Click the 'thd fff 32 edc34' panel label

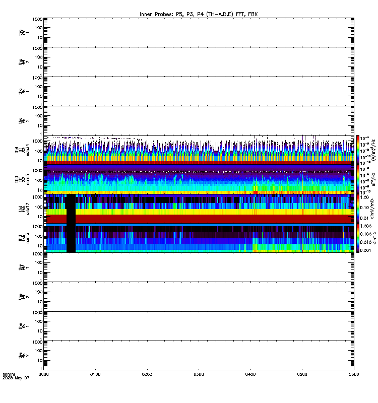tap(22, 150)
